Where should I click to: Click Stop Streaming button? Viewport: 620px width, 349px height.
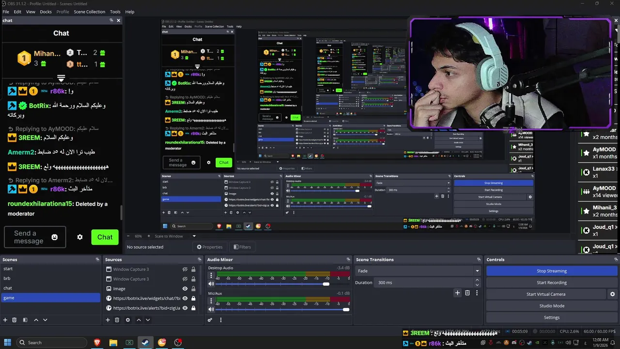click(x=552, y=271)
